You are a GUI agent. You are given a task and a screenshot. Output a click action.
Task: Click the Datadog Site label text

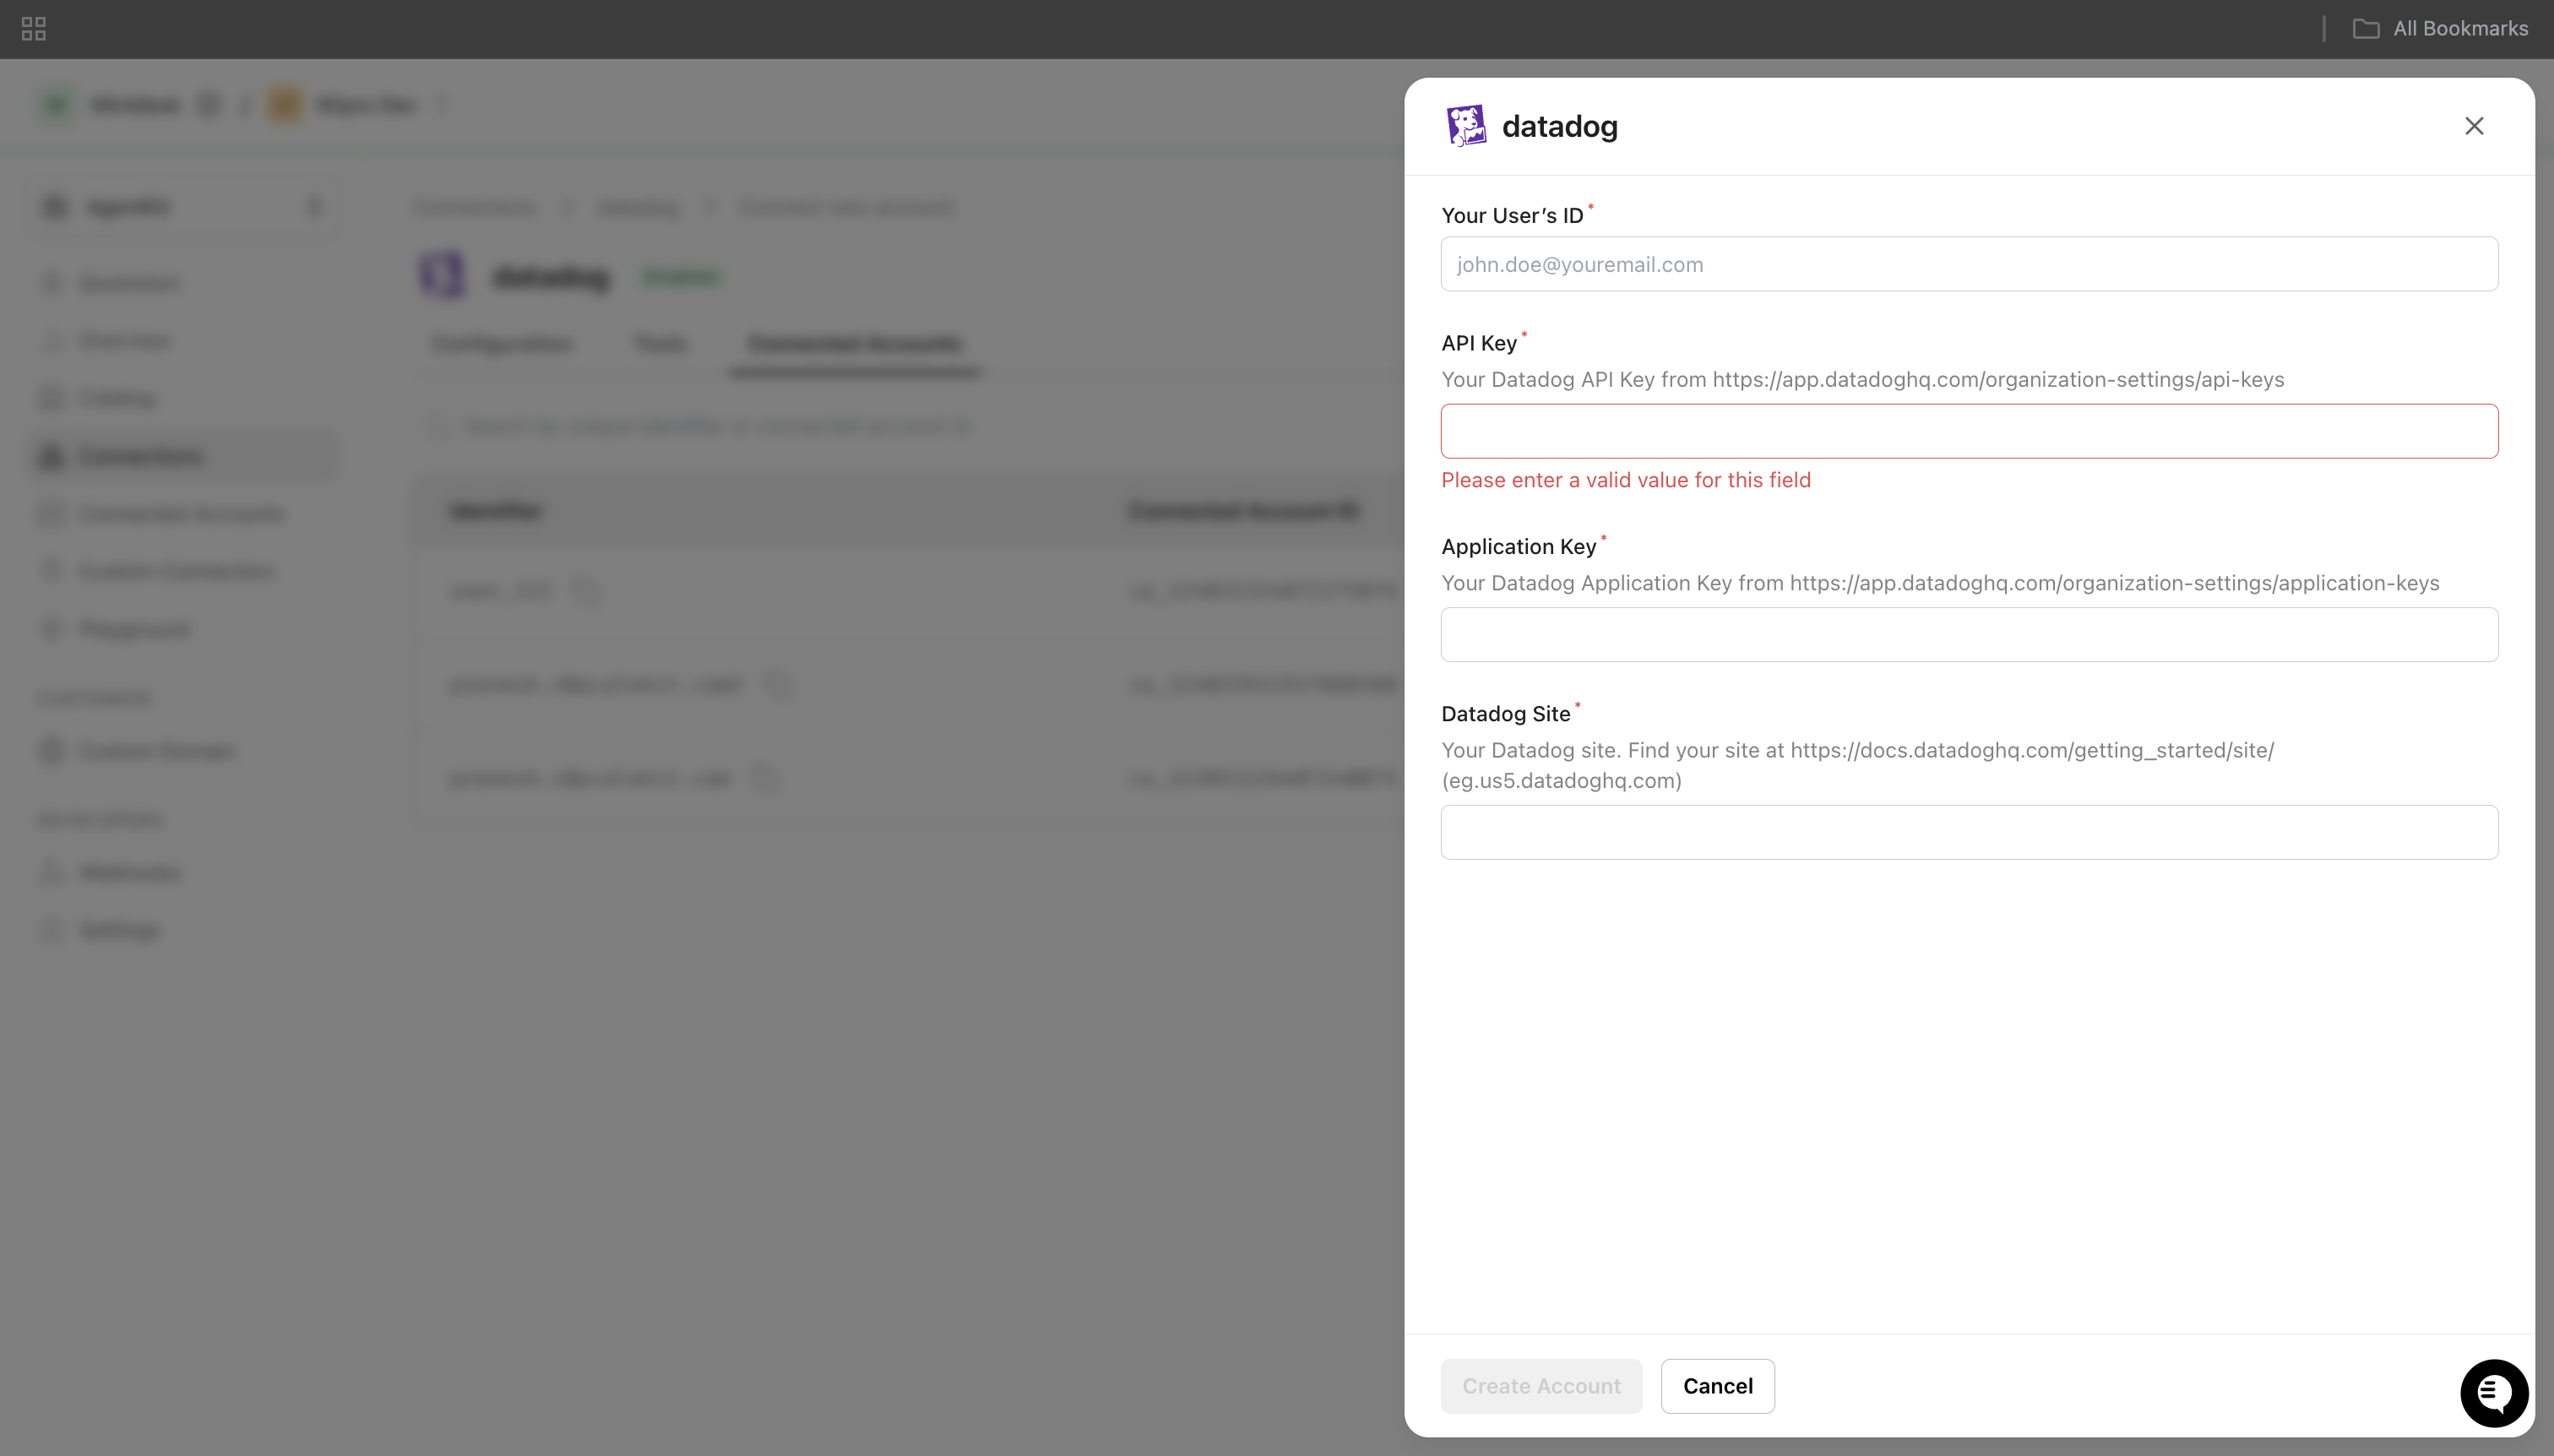click(x=1505, y=714)
